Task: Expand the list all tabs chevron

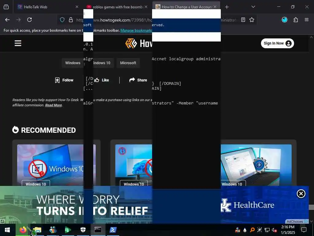Action: click(x=253, y=7)
